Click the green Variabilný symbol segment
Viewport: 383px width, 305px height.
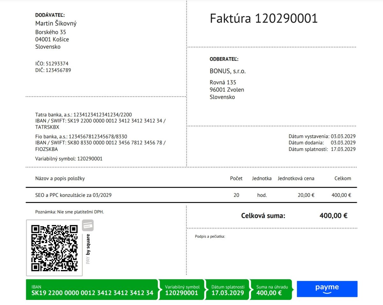182,290
